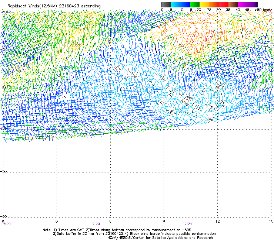
Task: Select the orange 25-30 knot color segment
Action: pos(214,4)
